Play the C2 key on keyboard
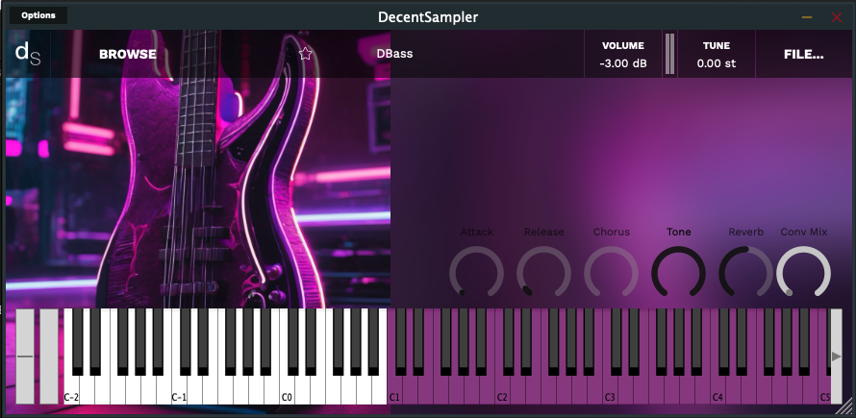Screen dimensions: 856x418 (x=503, y=390)
